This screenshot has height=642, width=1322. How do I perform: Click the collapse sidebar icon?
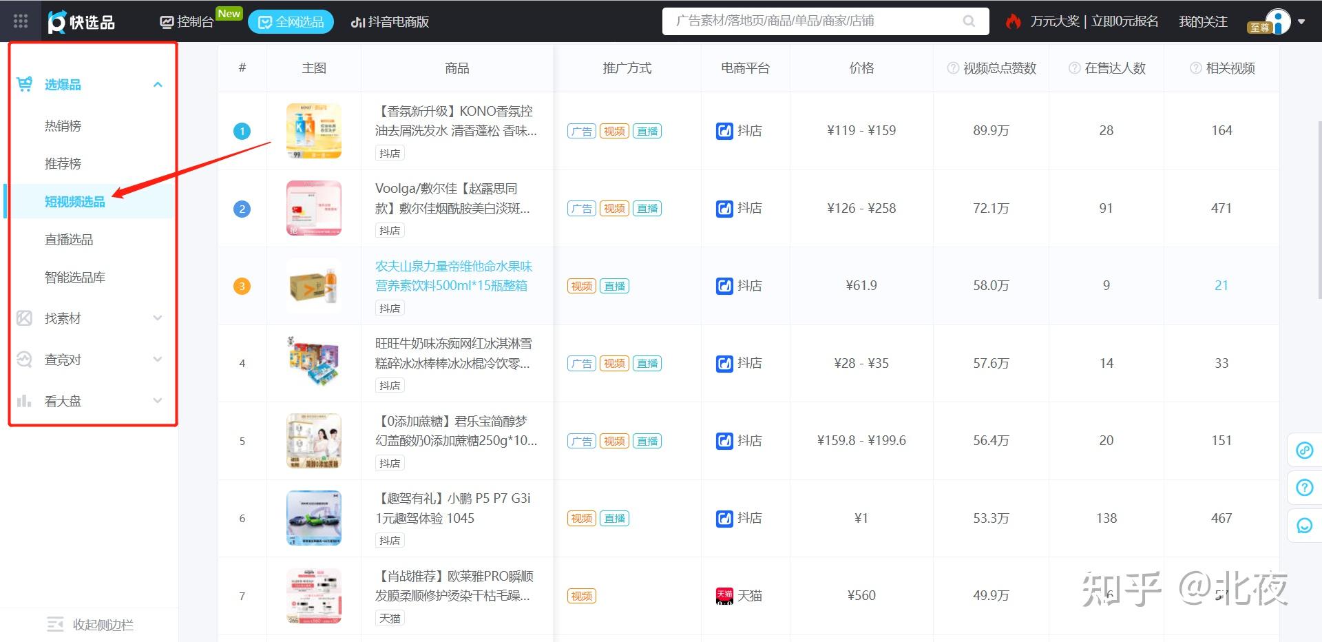coord(55,625)
